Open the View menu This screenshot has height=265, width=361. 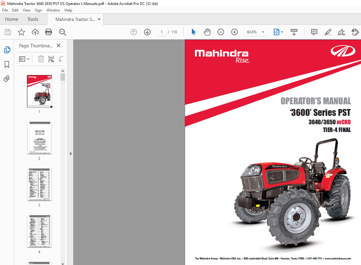tap(26, 10)
